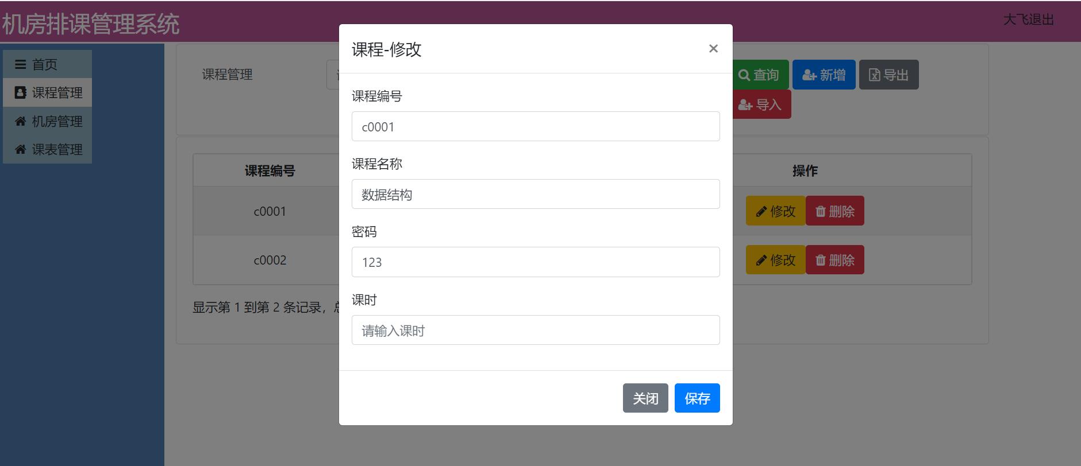Image resolution: width=1081 pixels, height=466 pixels.
Task: Click 删除 for row c0001
Action: 835,211
